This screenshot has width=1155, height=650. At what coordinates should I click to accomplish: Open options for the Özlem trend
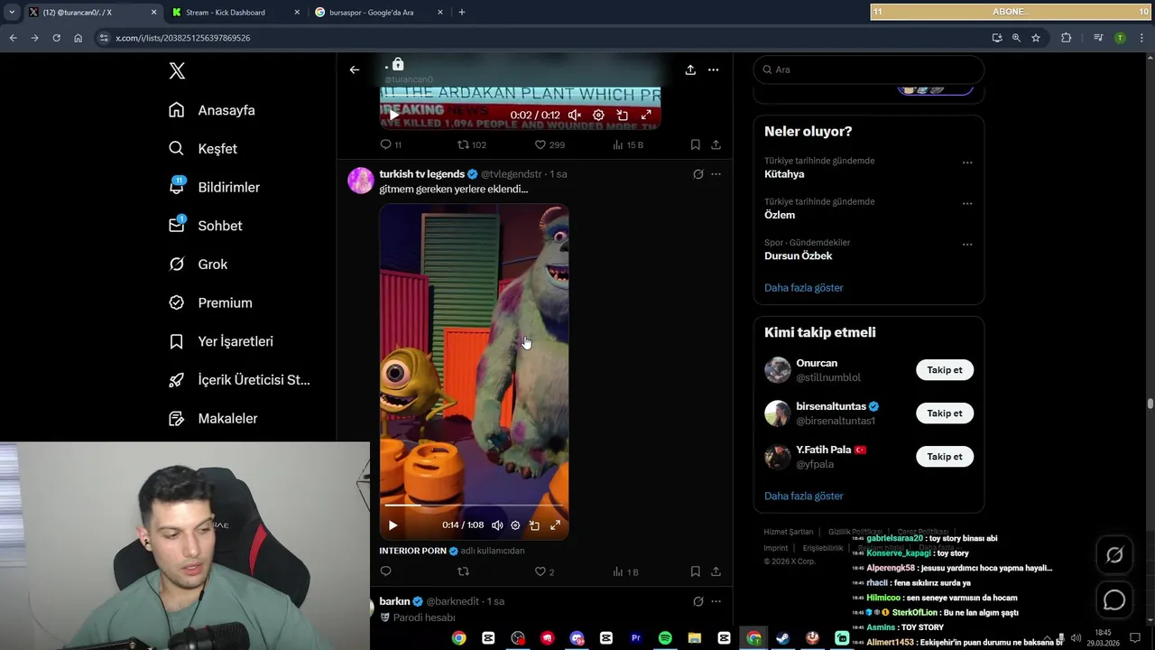[967, 204]
